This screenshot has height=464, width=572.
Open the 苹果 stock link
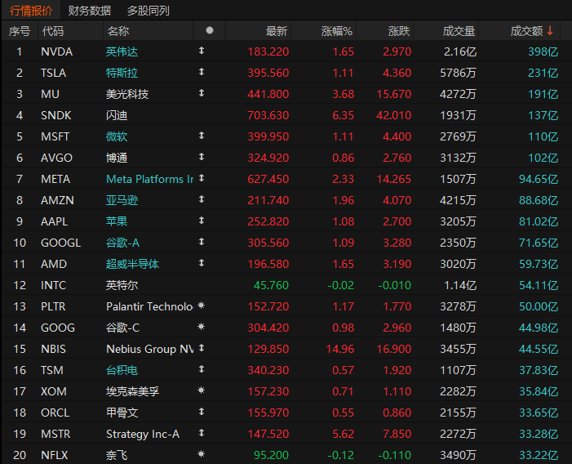point(117,221)
